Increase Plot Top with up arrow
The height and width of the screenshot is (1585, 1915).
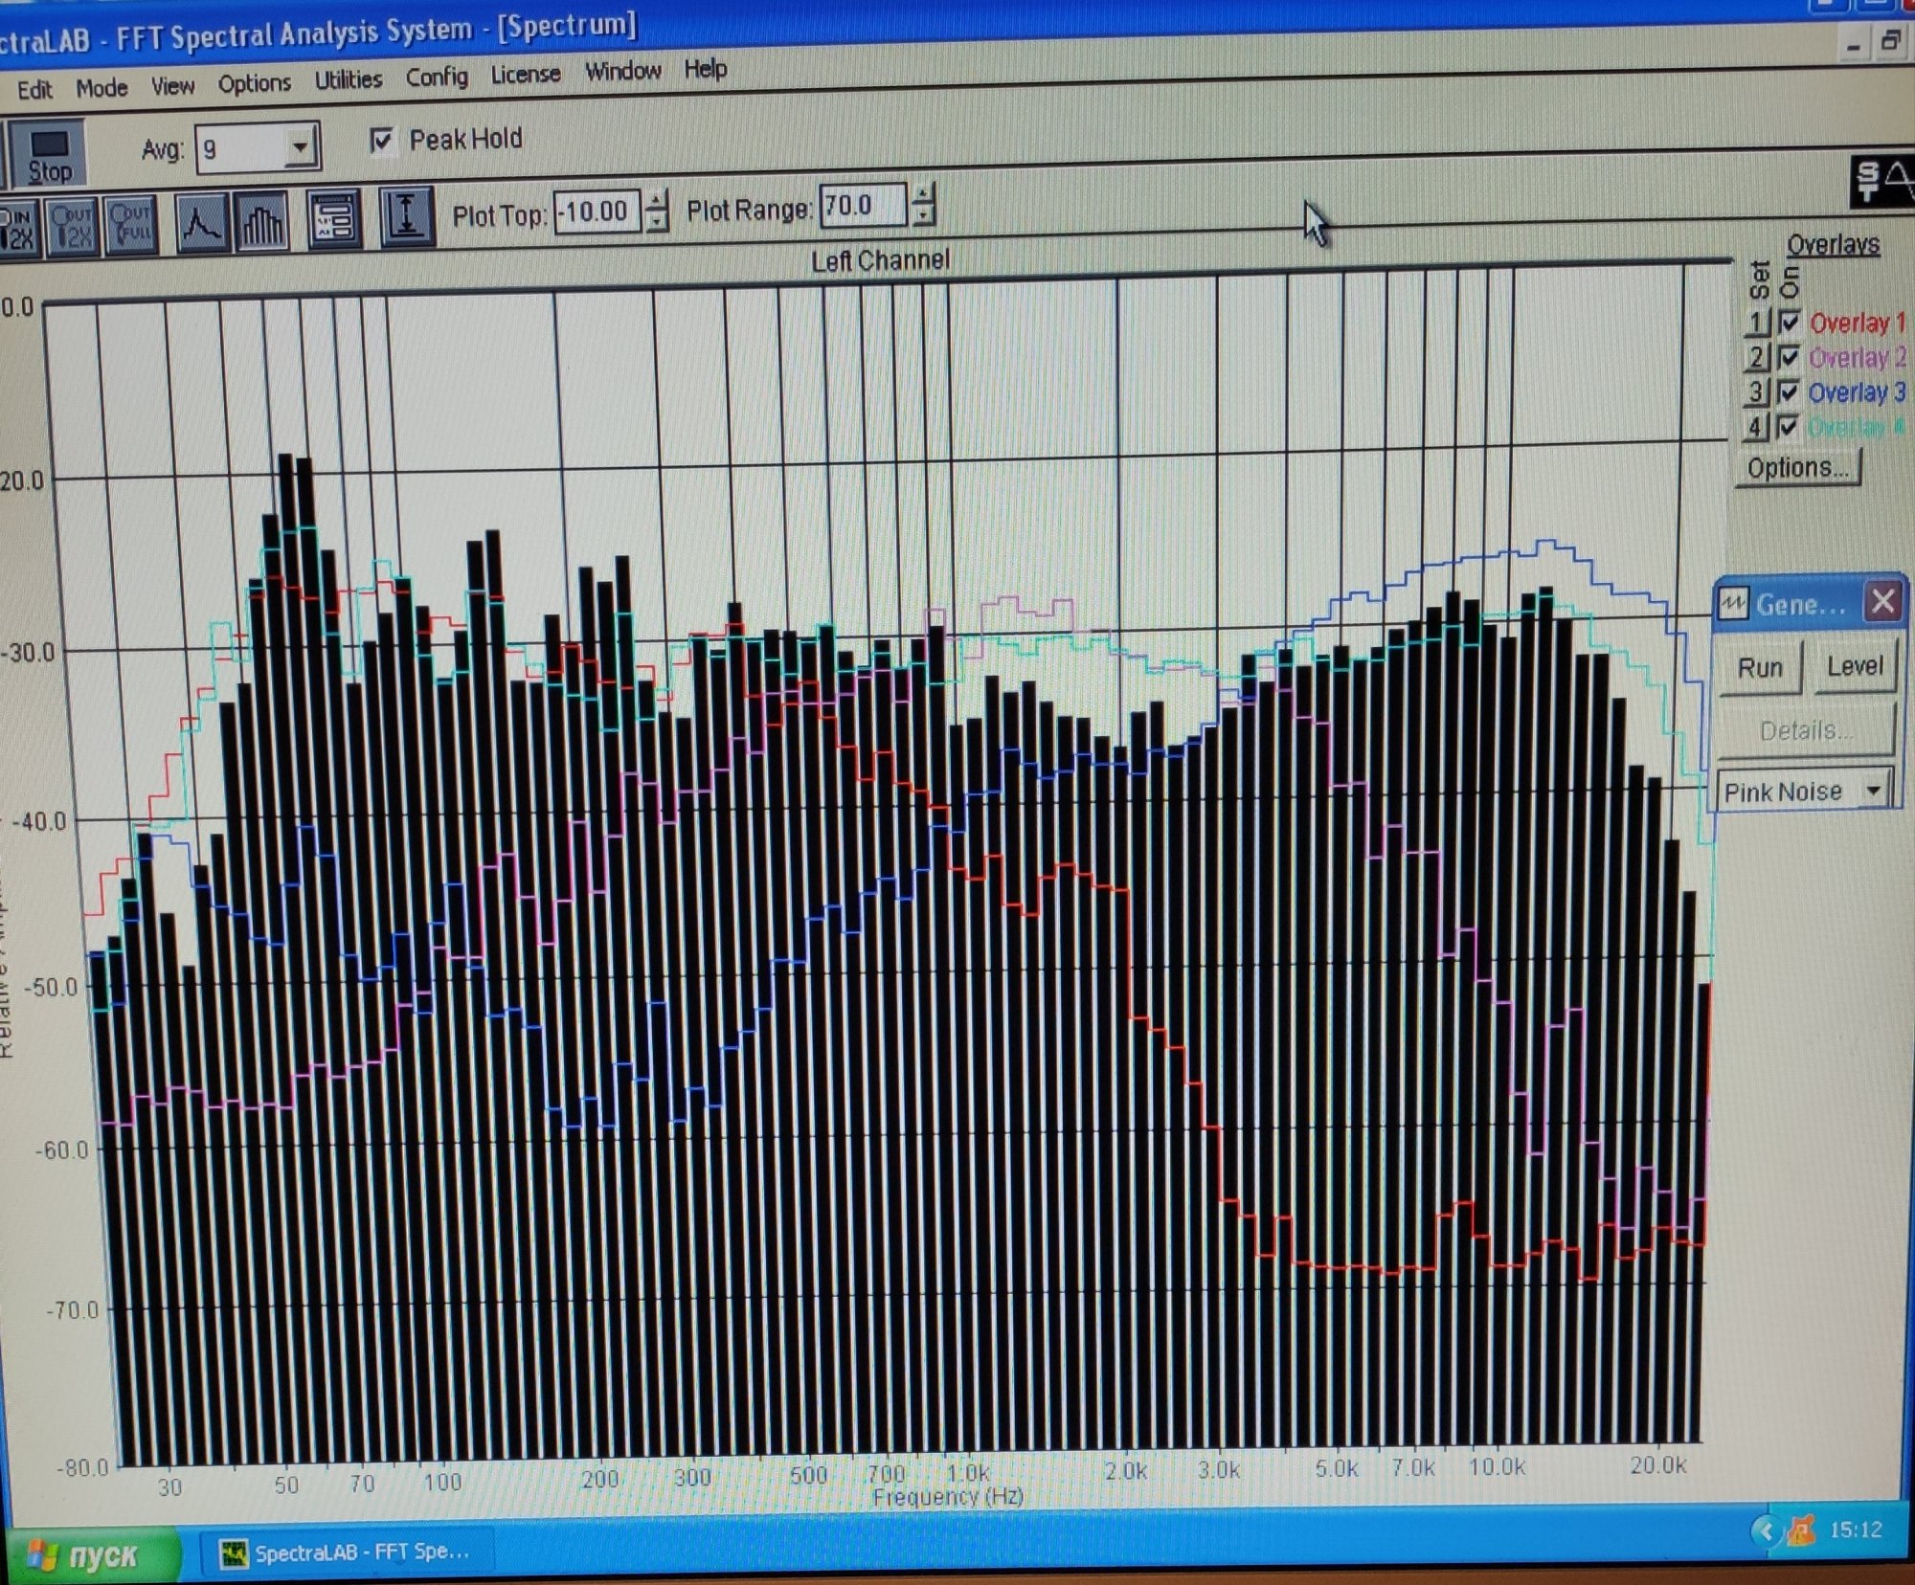pos(656,200)
